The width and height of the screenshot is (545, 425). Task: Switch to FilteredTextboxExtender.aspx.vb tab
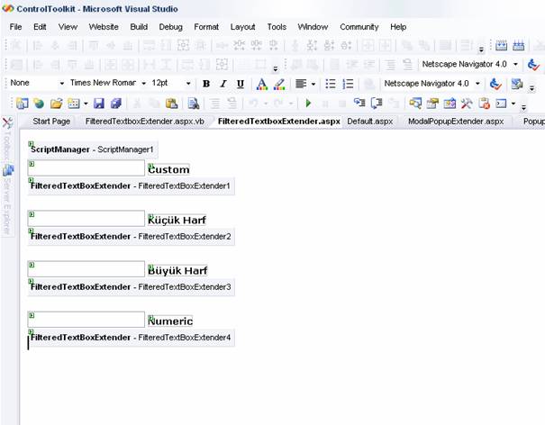click(145, 122)
